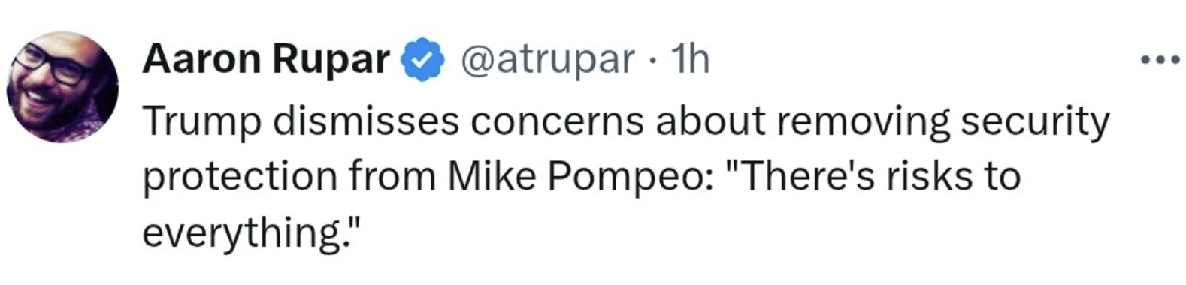The image size is (1186, 285).
Task: Click the word everything on last line
Action: [x=241, y=233]
